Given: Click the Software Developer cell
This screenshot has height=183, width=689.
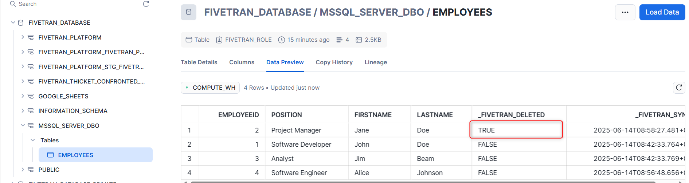Looking at the screenshot, I should click(x=307, y=145).
